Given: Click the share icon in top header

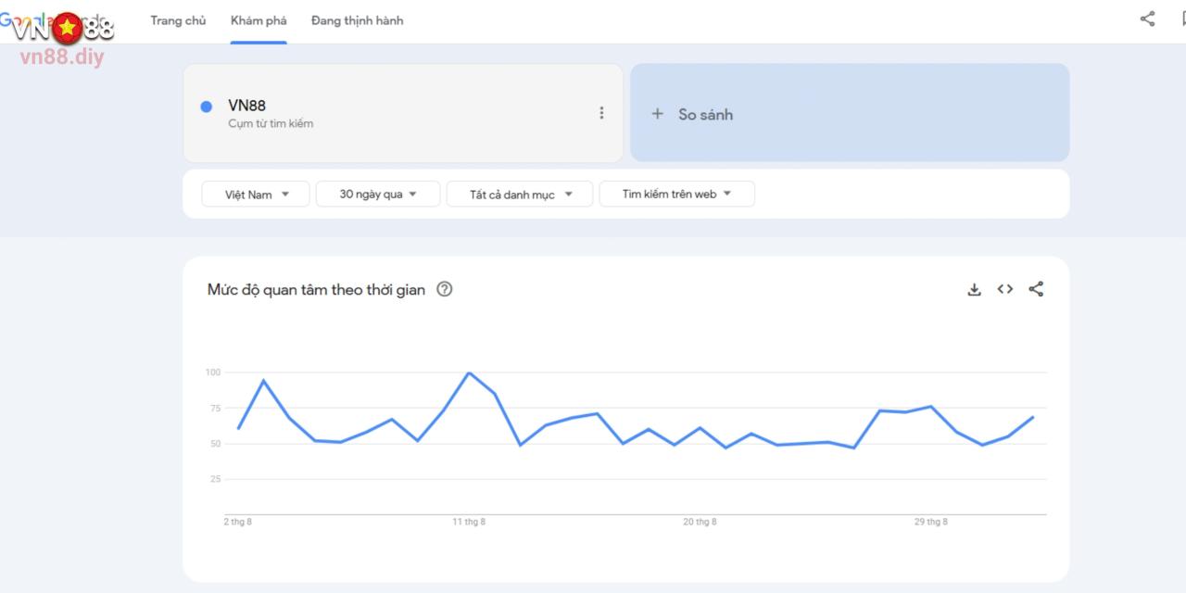Looking at the screenshot, I should click(x=1147, y=19).
